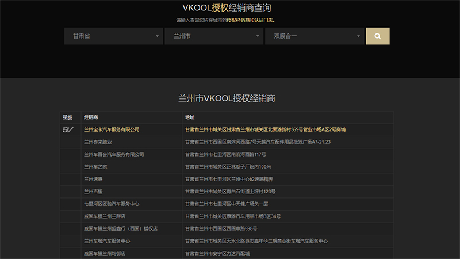Click address containing 天越汽车配件用品批发广场A7-21.23

click(x=258, y=142)
